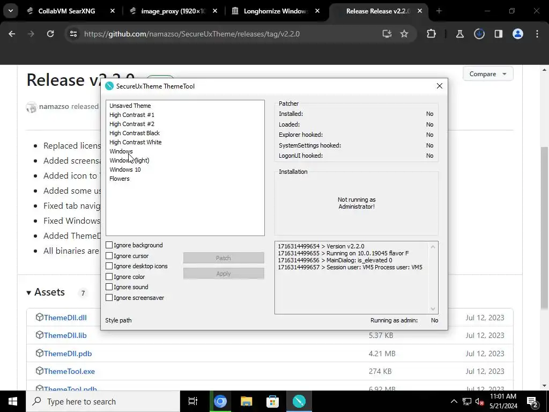Go back to the previous browser page
This screenshot has height=412, width=549.
(12, 34)
